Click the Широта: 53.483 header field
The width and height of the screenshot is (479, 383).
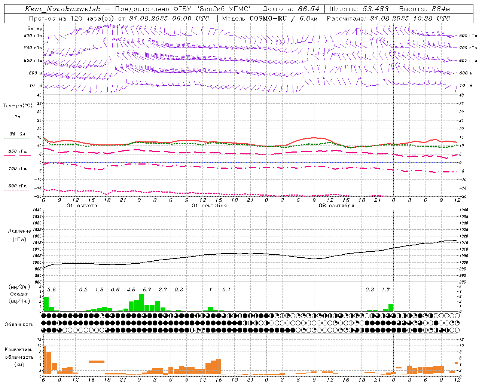[x=359, y=9]
